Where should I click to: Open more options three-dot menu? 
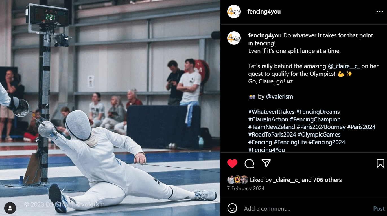(379, 12)
